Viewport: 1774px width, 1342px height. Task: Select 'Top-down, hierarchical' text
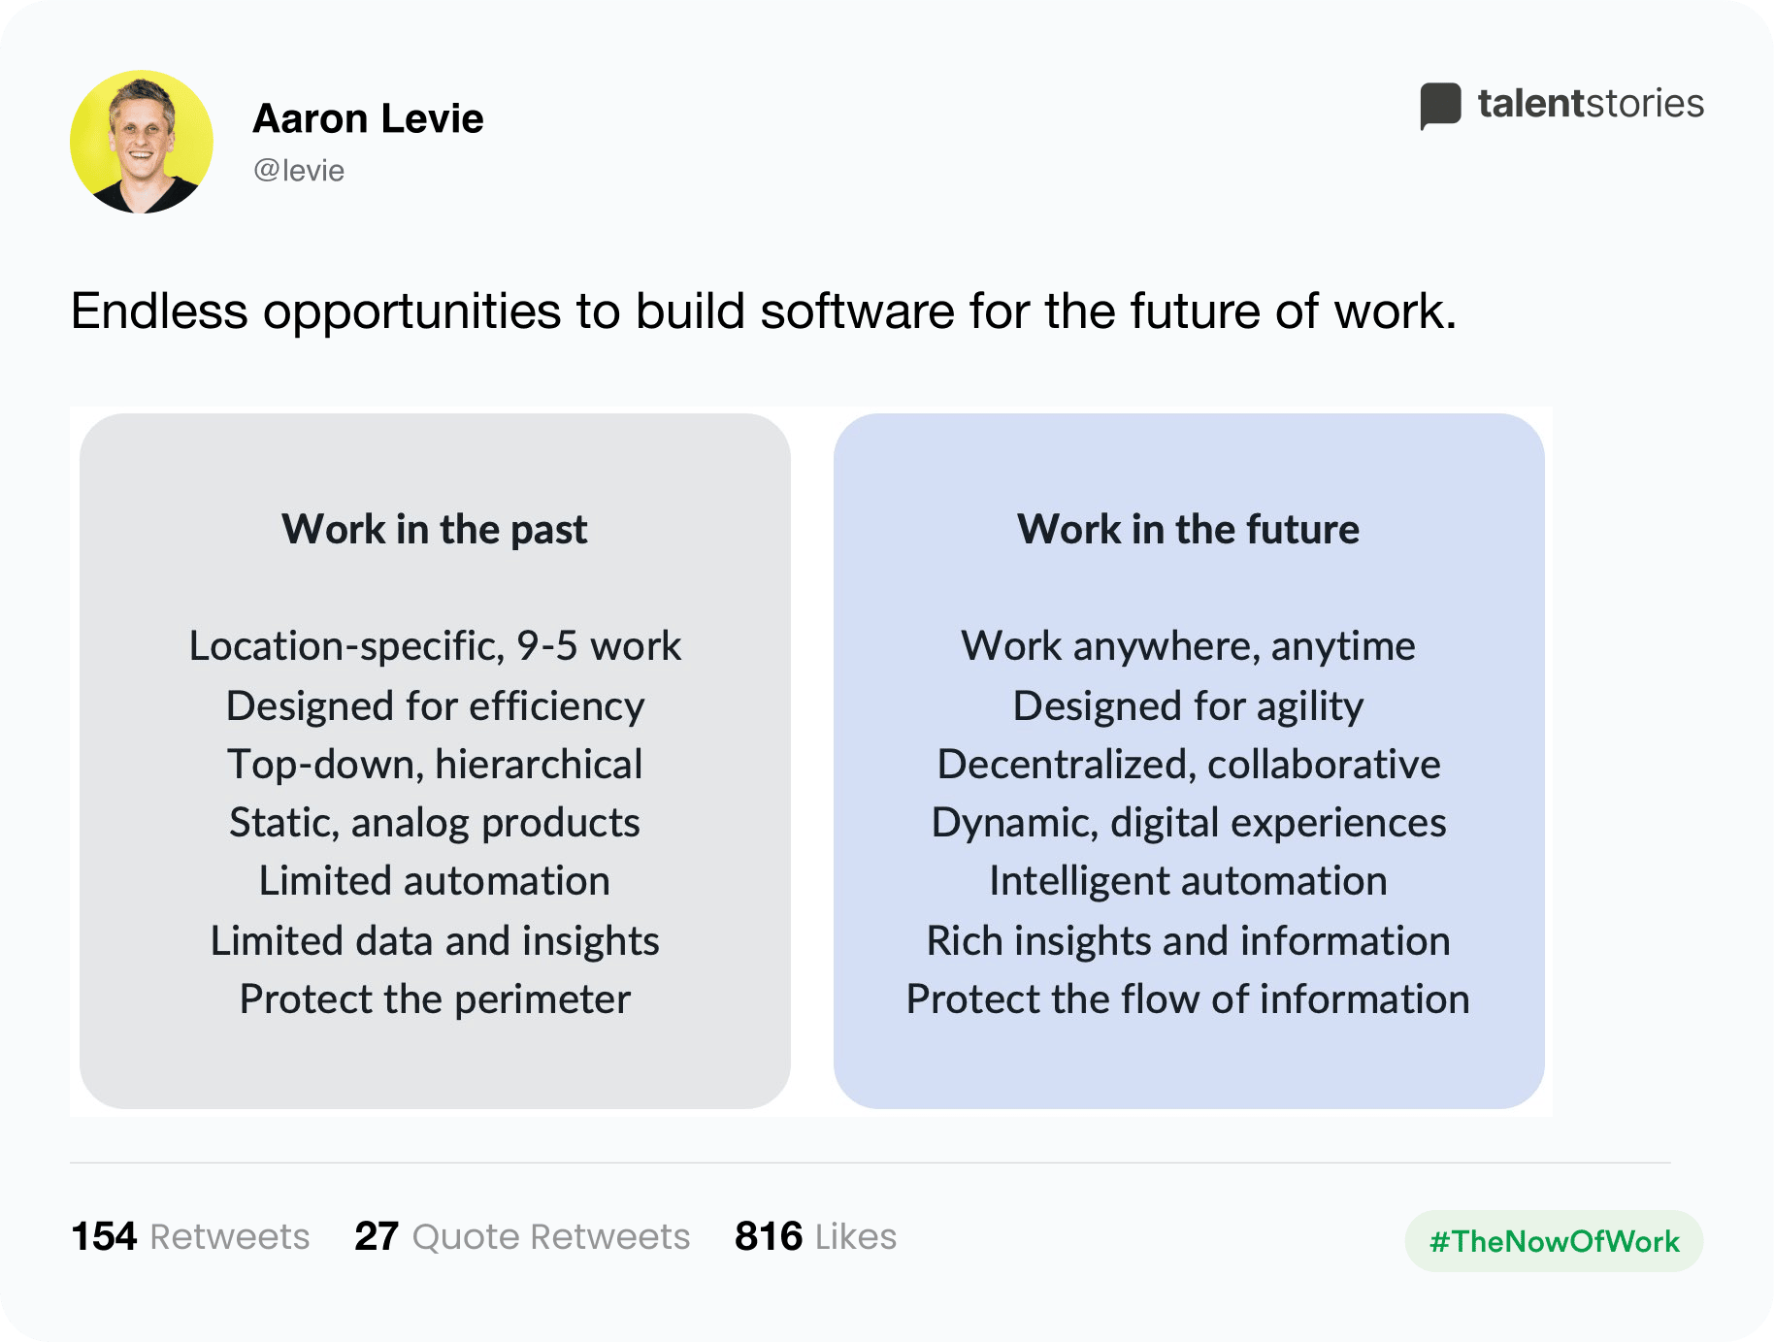point(435,765)
